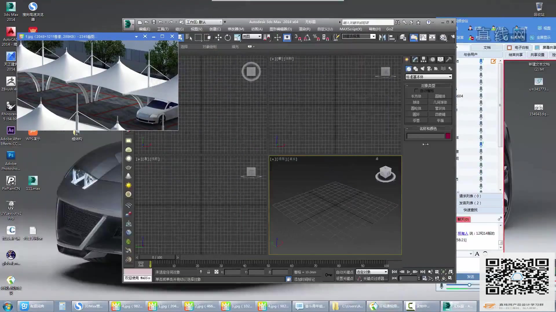
Task: Open the key filter (选定对象) dropdown
Action: tap(372, 272)
